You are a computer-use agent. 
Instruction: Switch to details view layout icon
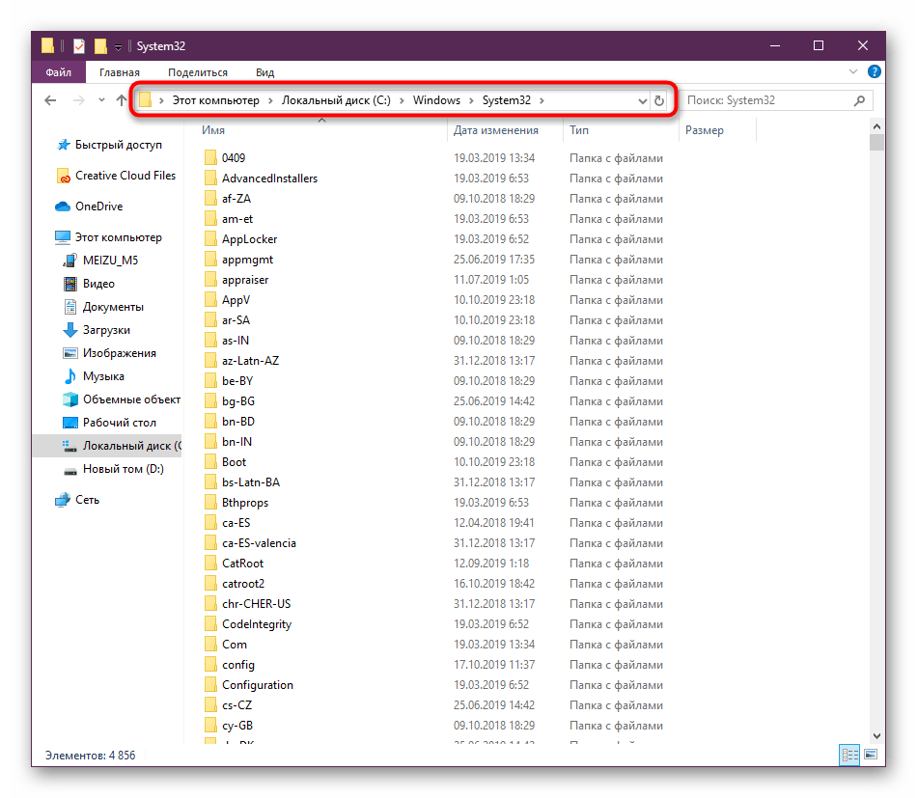coord(849,755)
